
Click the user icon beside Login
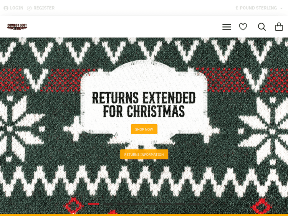[6, 8]
